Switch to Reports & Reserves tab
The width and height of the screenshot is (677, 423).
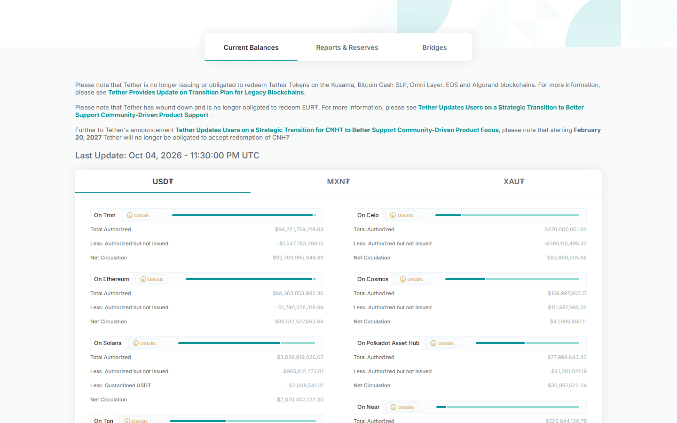tap(347, 47)
